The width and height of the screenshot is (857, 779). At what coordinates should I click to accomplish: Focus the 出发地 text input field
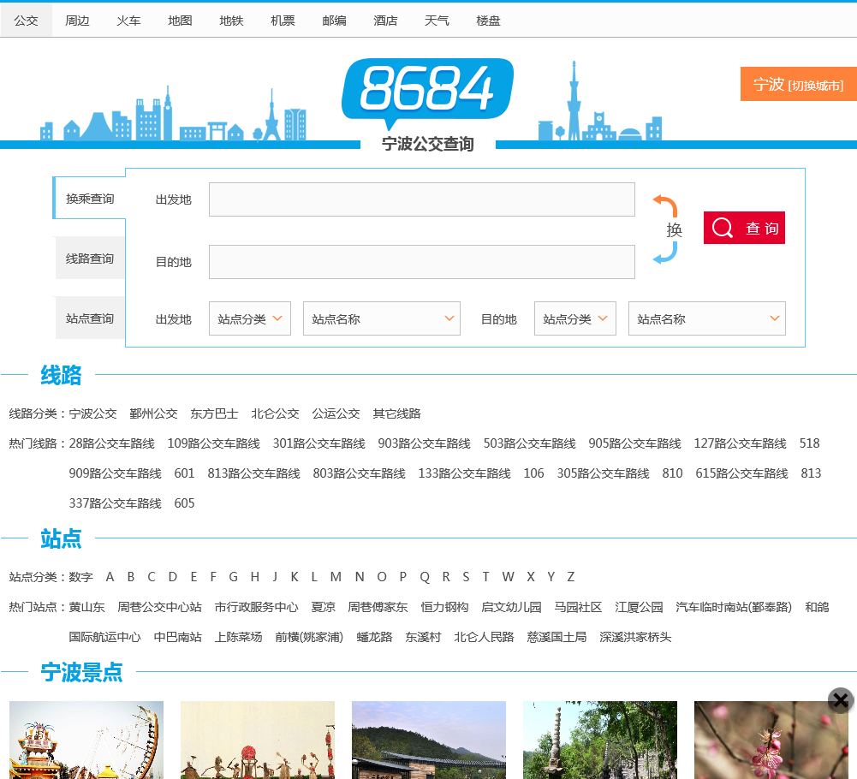pos(421,199)
